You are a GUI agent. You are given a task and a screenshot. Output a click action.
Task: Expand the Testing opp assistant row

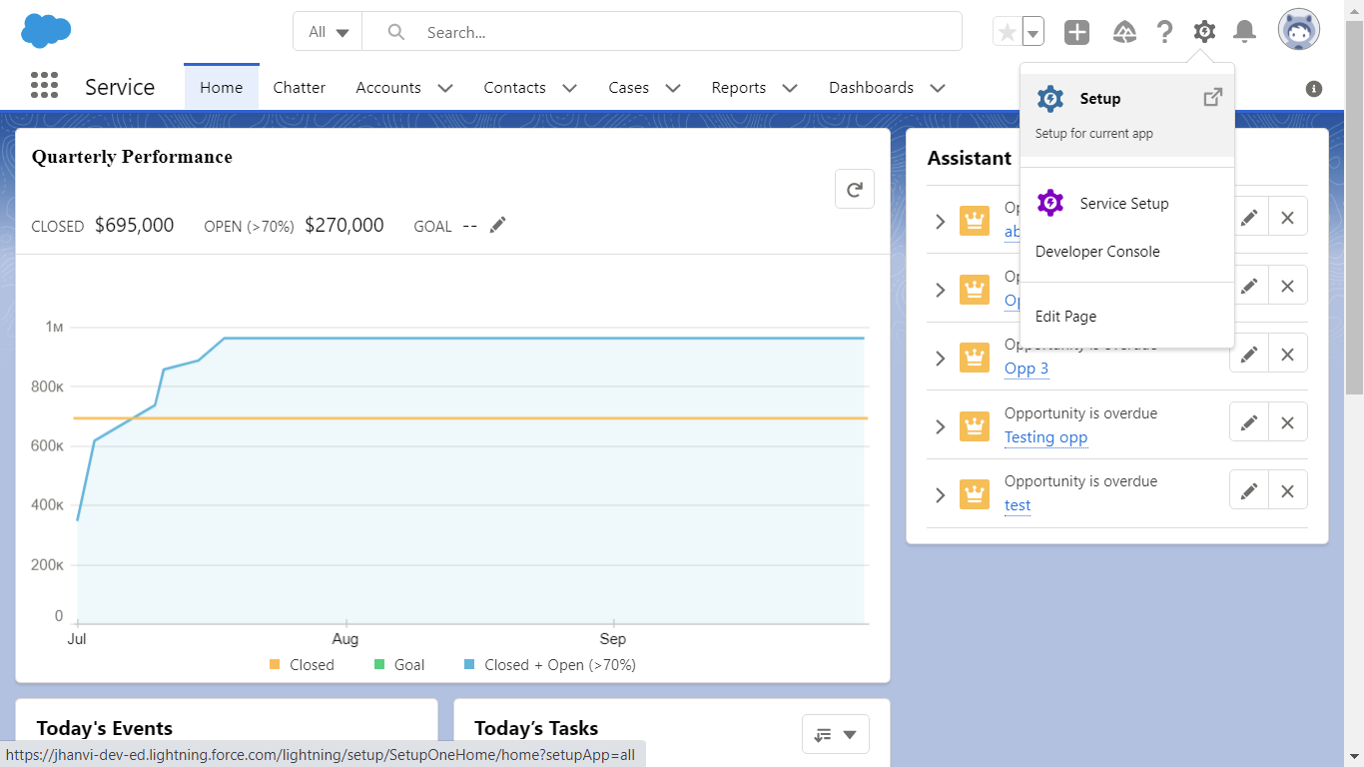point(940,426)
